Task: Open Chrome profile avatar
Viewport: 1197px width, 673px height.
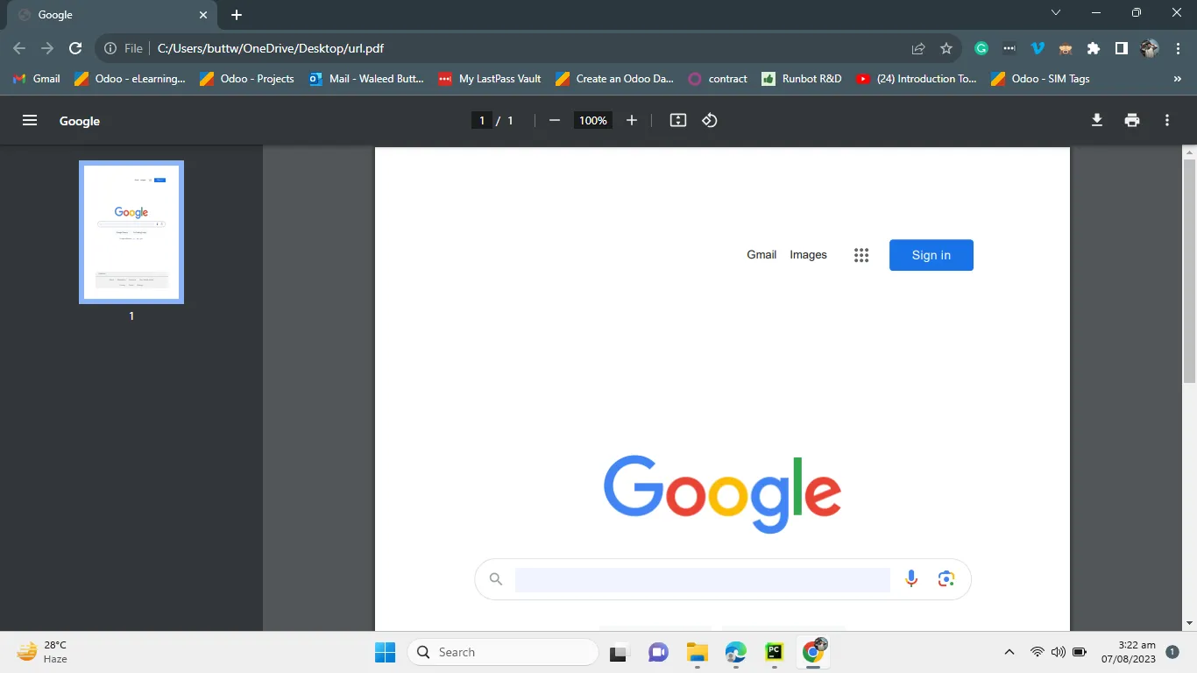Action: coord(1150,49)
